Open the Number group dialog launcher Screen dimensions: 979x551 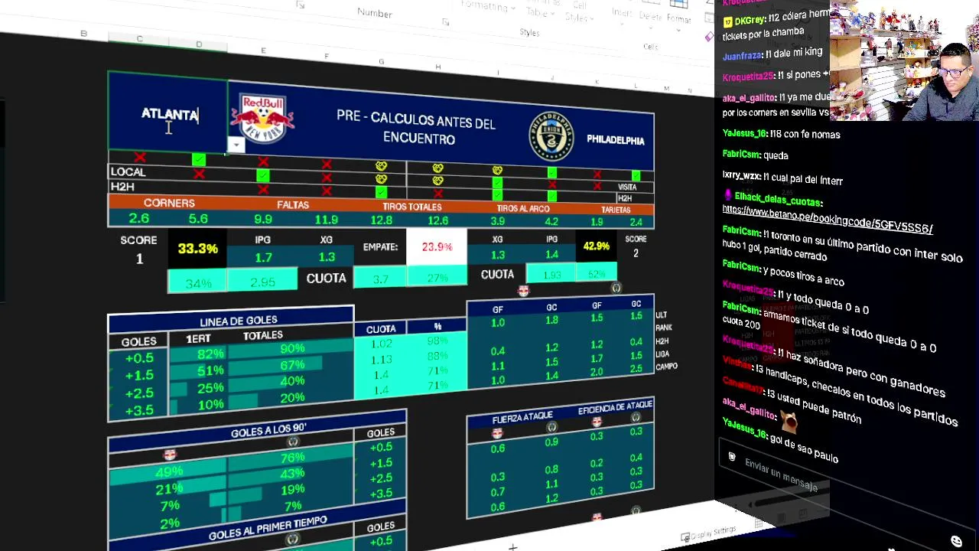[x=445, y=22]
